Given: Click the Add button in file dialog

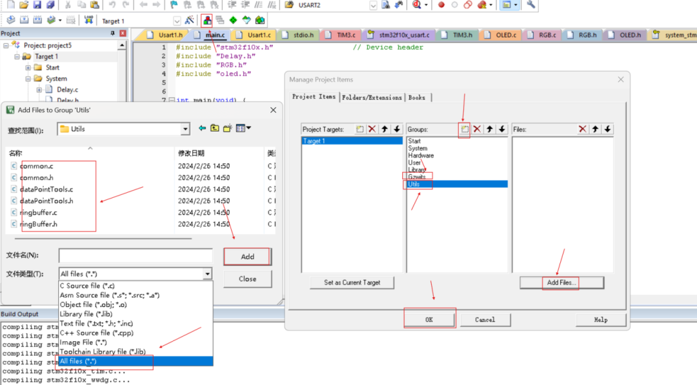Looking at the screenshot, I should (x=248, y=257).
